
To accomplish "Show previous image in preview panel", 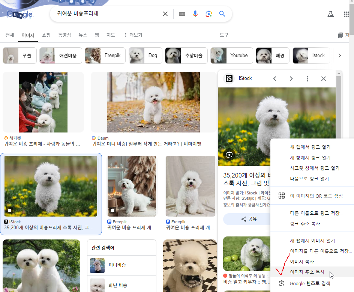I will coord(274,79).
